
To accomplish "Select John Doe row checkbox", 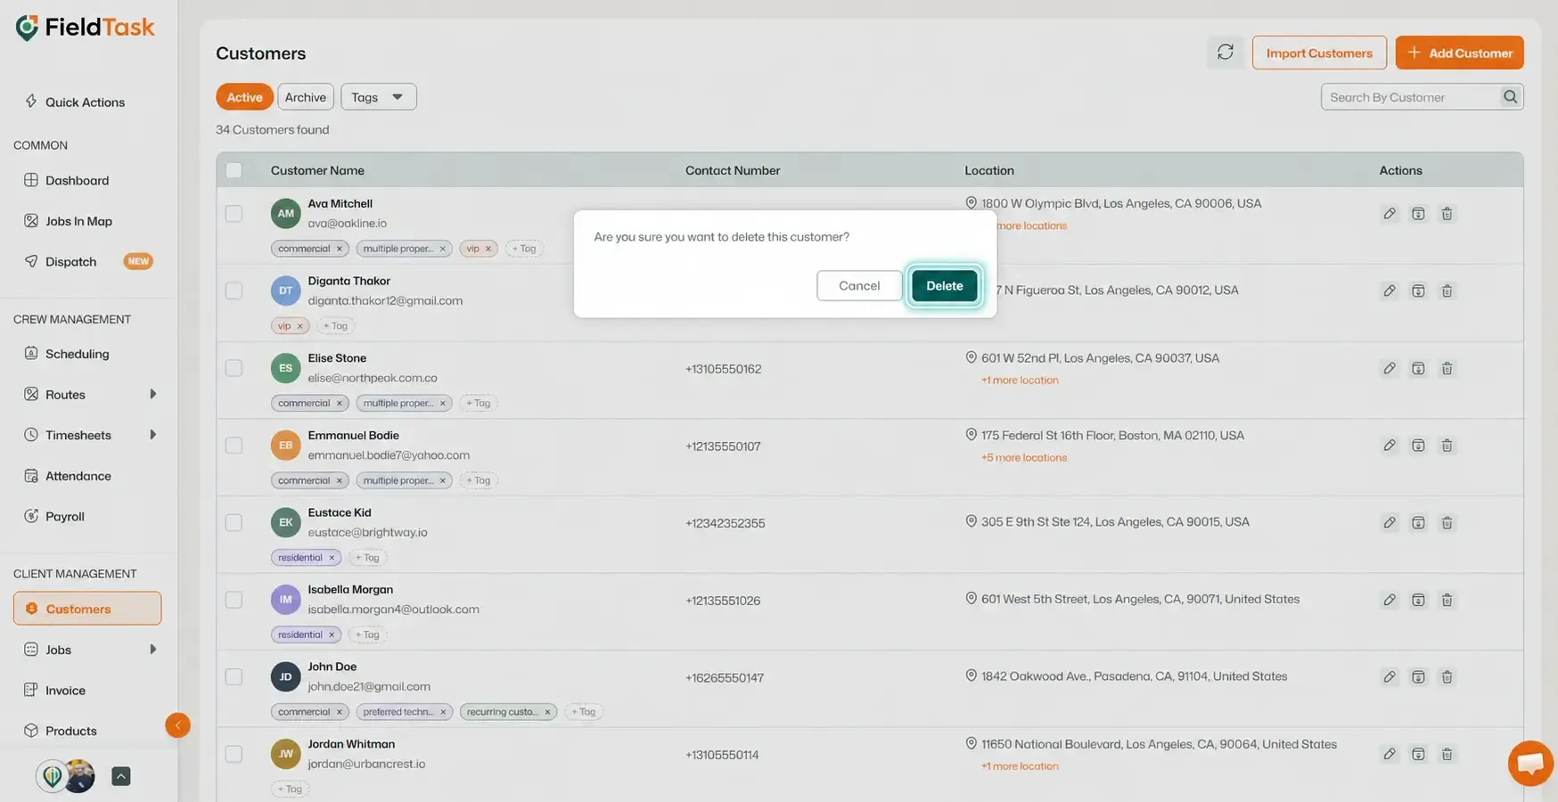I will click(x=234, y=677).
